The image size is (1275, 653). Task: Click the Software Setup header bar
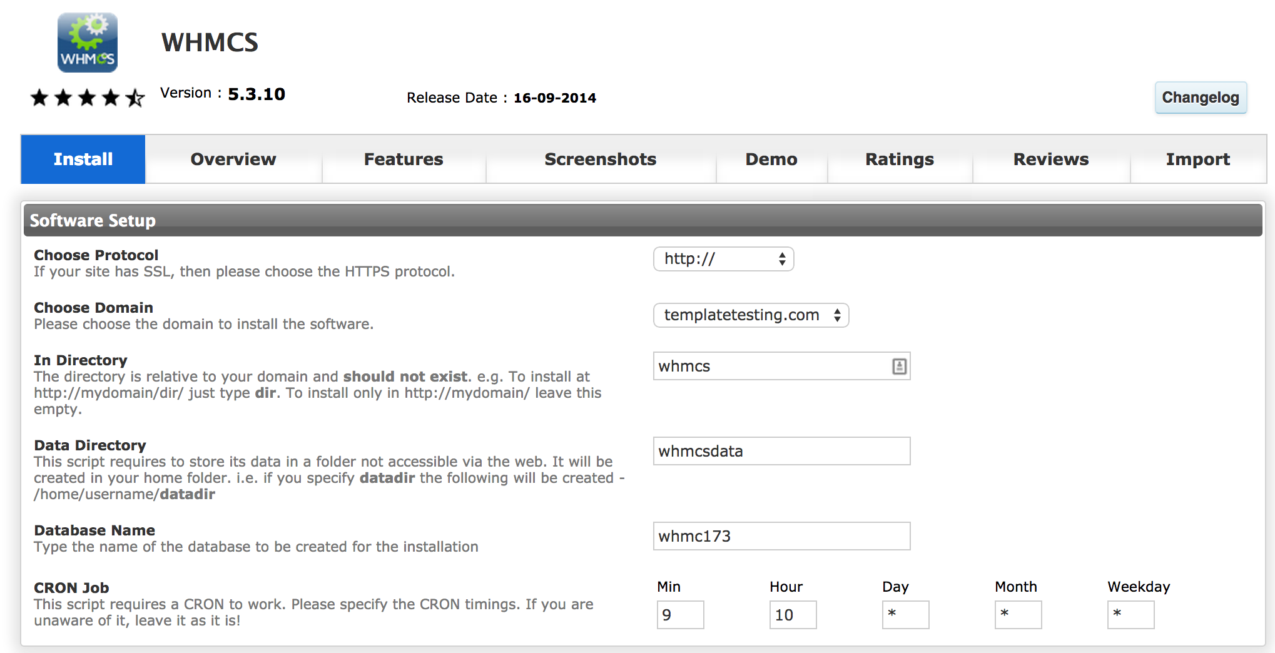tap(643, 220)
